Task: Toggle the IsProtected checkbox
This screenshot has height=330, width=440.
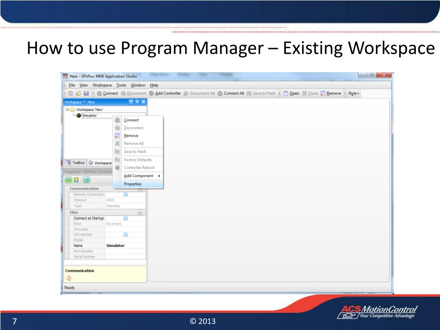Action: pos(126,235)
